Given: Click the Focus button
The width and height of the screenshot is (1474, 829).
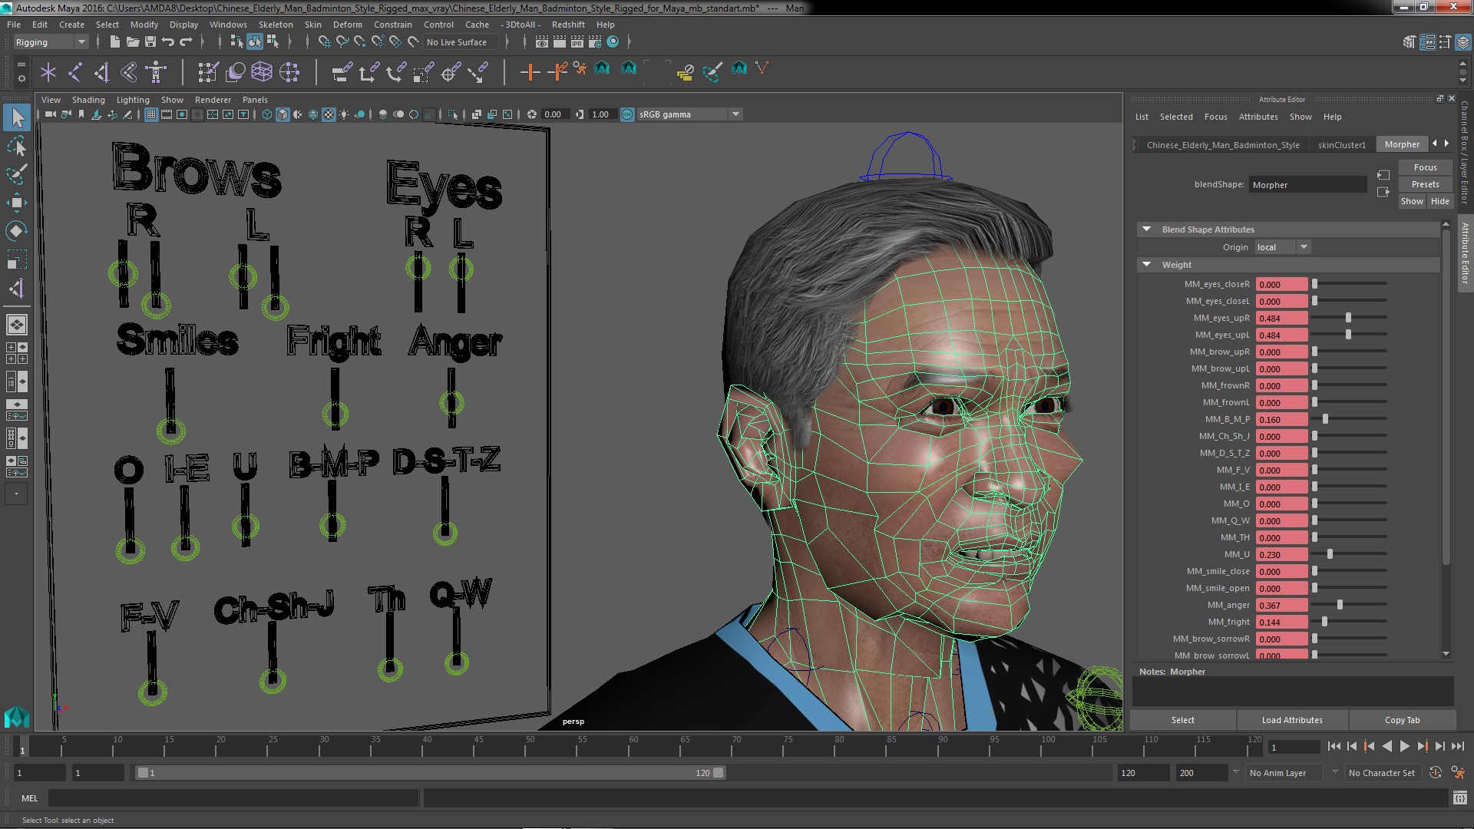Looking at the screenshot, I should coord(1425,167).
